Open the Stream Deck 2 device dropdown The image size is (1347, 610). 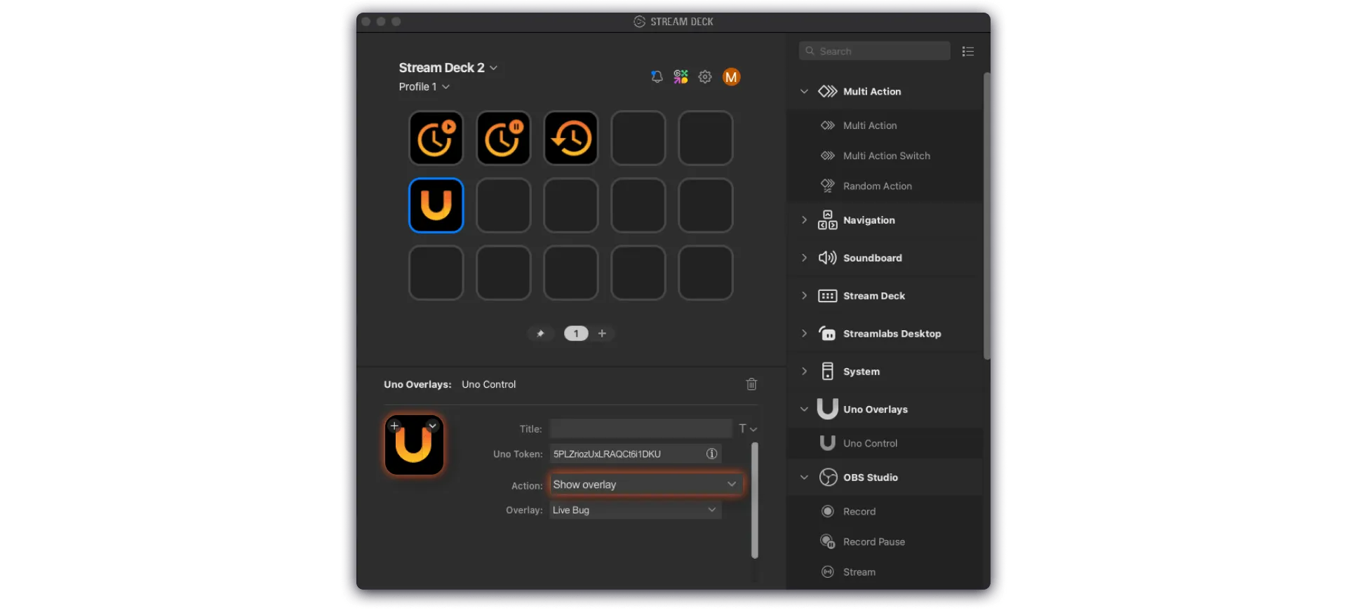(x=448, y=67)
